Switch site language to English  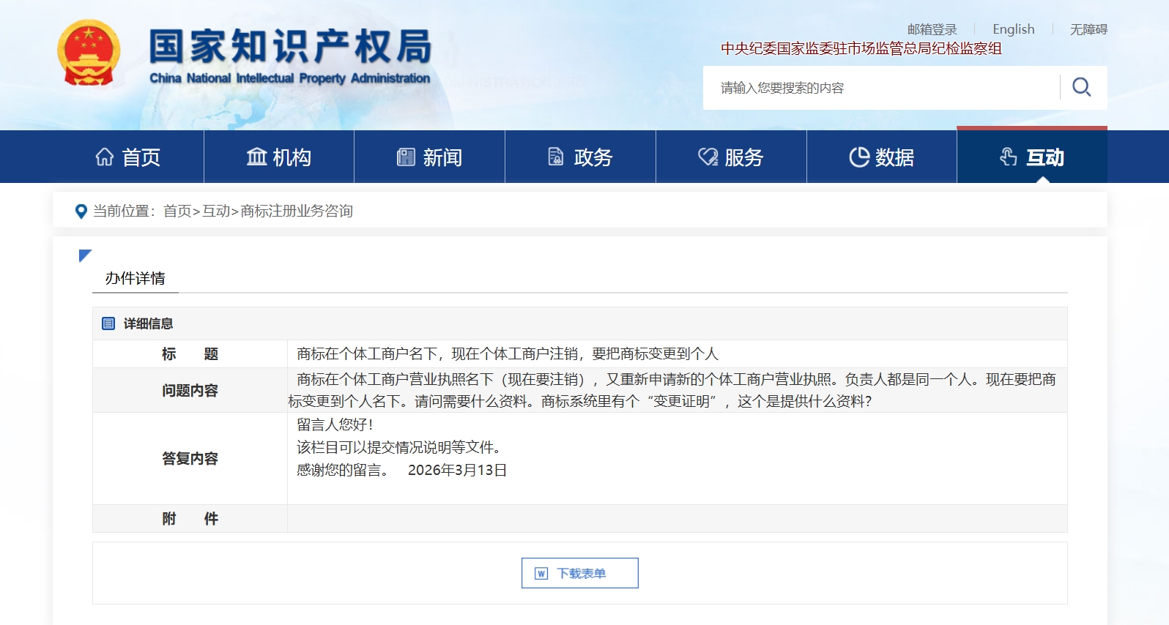click(1013, 29)
